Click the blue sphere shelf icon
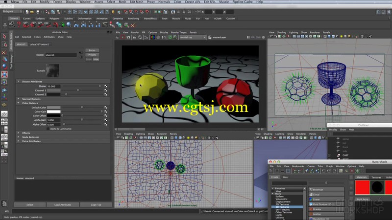This screenshot has width=392, height=220. 69,24
